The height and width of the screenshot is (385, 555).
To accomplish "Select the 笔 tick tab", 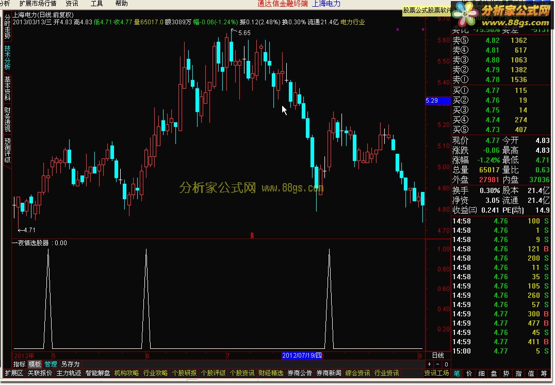I will pyautogui.click(x=456, y=373).
